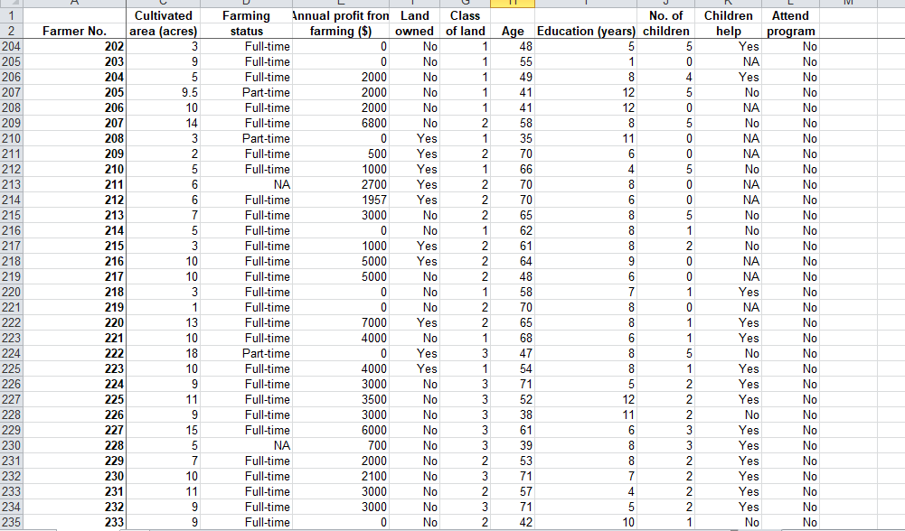Select farmer number cell 228
This screenshot has height=531, width=905.
pos(74,446)
